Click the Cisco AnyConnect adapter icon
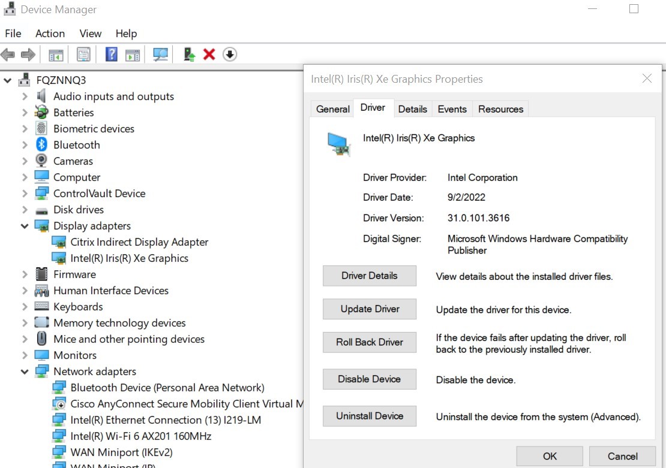Viewport: 666px width, 468px height. coord(59,404)
